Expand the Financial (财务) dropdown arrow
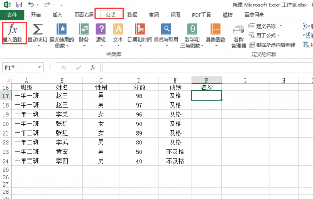The height and width of the screenshot is (199, 313). click(84, 46)
